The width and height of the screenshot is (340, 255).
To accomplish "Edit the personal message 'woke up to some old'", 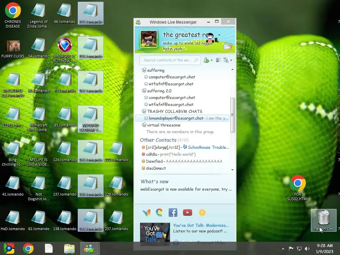I will coord(188,46).
